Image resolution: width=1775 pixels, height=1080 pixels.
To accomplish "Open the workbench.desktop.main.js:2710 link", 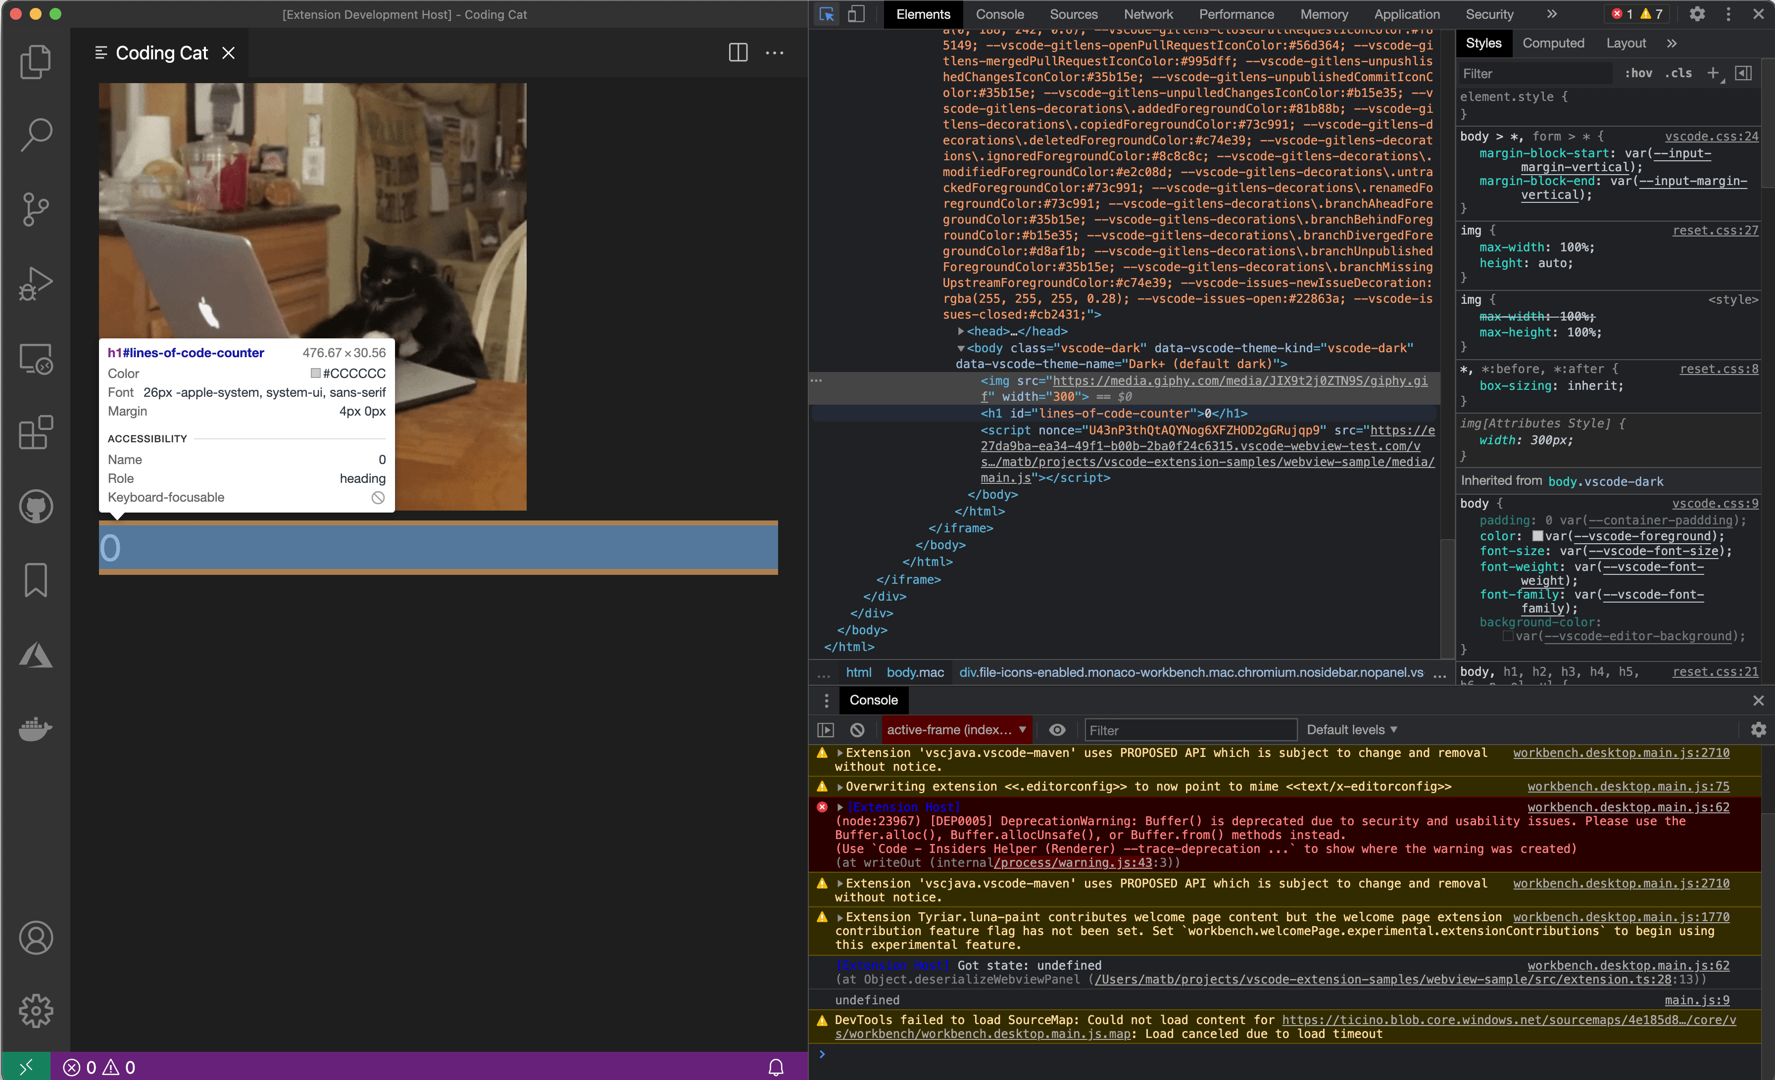I will 1621,753.
